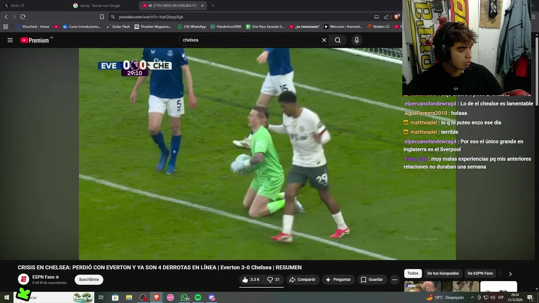The height and width of the screenshot is (303, 539).
Task: Like the video with 3.3 K thumbs up
Action: pyautogui.click(x=251, y=279)
